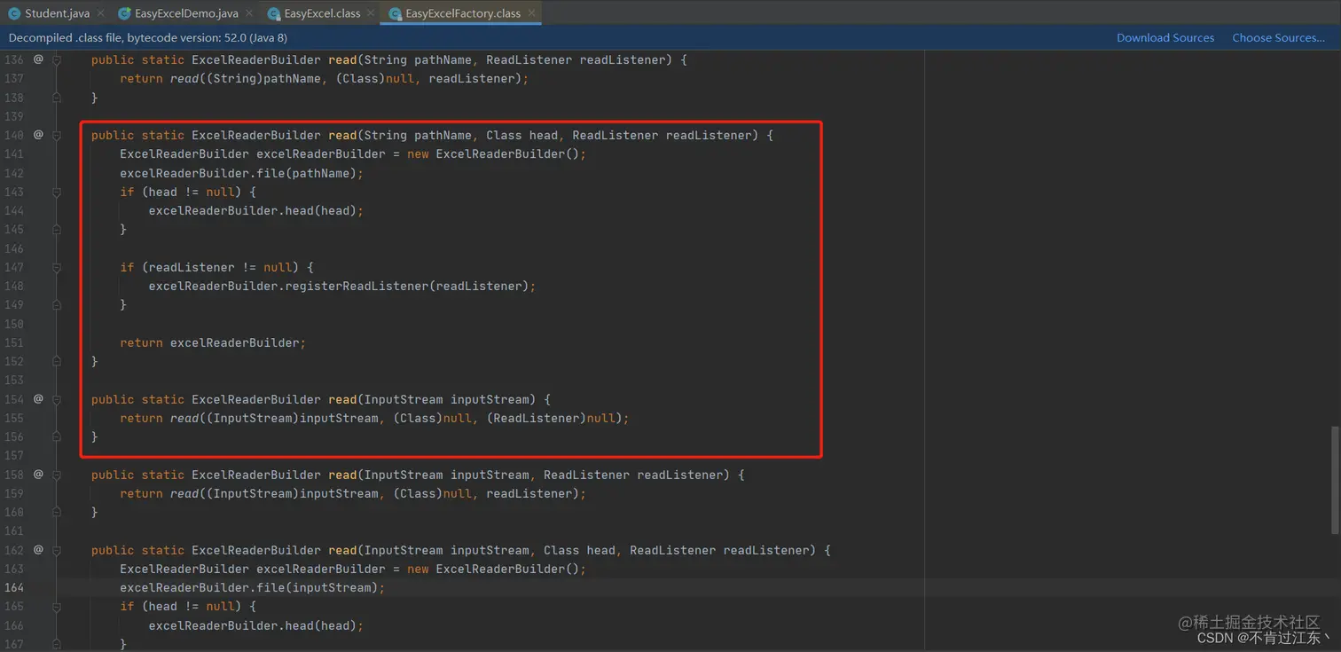1341x652 pixels.
Task: Click the @ gutter icon on line 154
Action: pyautogui.click(x=38, y=399)
